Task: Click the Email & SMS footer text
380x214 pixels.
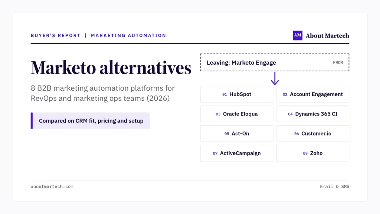Action: pos(334,187)
